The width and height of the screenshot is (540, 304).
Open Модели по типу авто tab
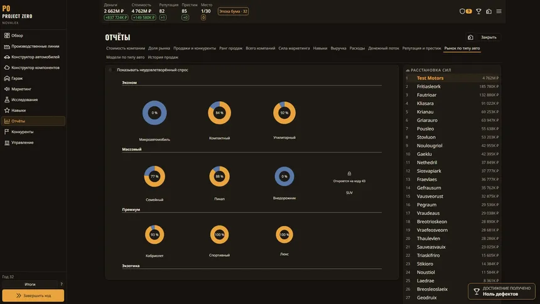(126, 57)
